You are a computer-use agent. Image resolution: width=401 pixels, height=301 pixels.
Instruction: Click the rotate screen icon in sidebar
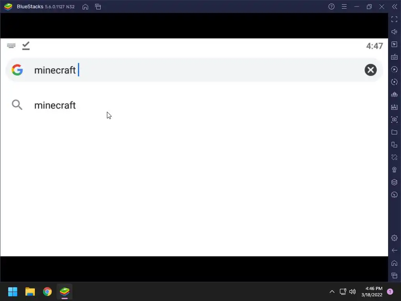[394, 82]
